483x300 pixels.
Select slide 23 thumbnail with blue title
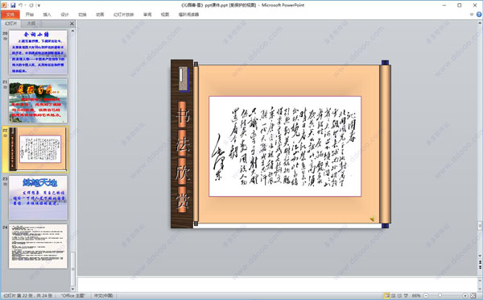click(x=38, y=198)
